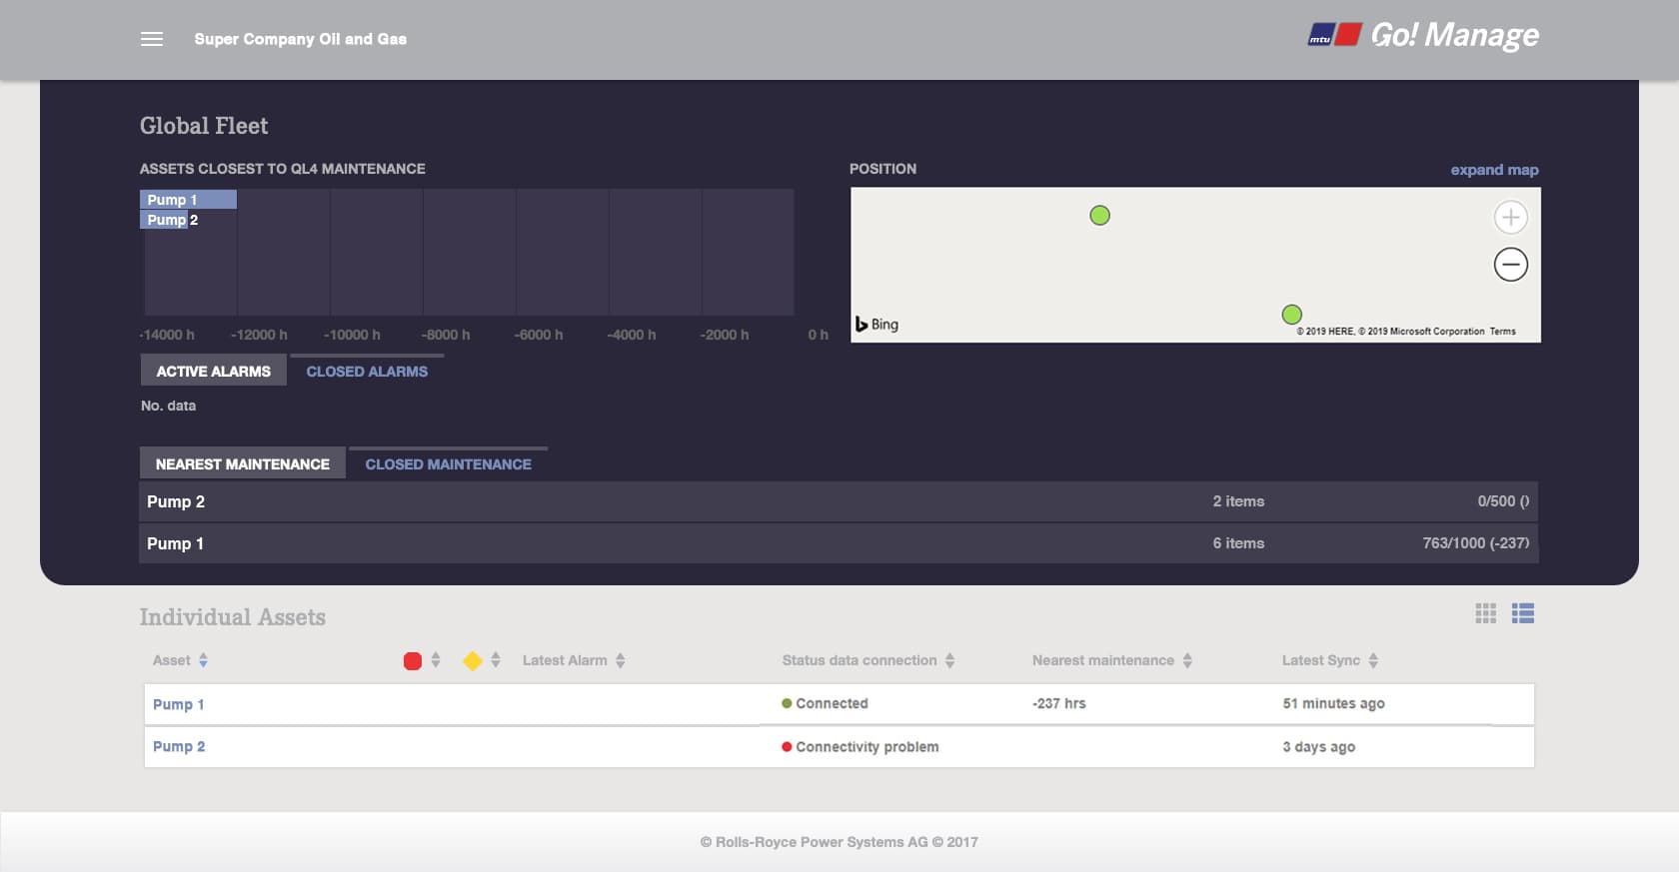Select the lower green asset marker on map
Image resolution: width=1679 pixels, height=872 pixels.
point(1291,315)
